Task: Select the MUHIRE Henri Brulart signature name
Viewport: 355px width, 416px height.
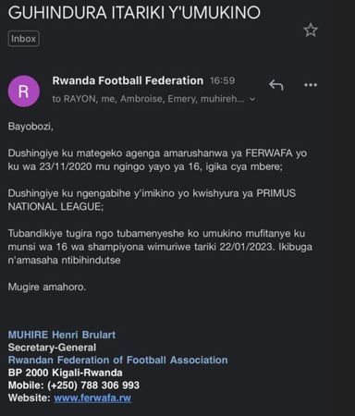Action: (x=62, y=335)
